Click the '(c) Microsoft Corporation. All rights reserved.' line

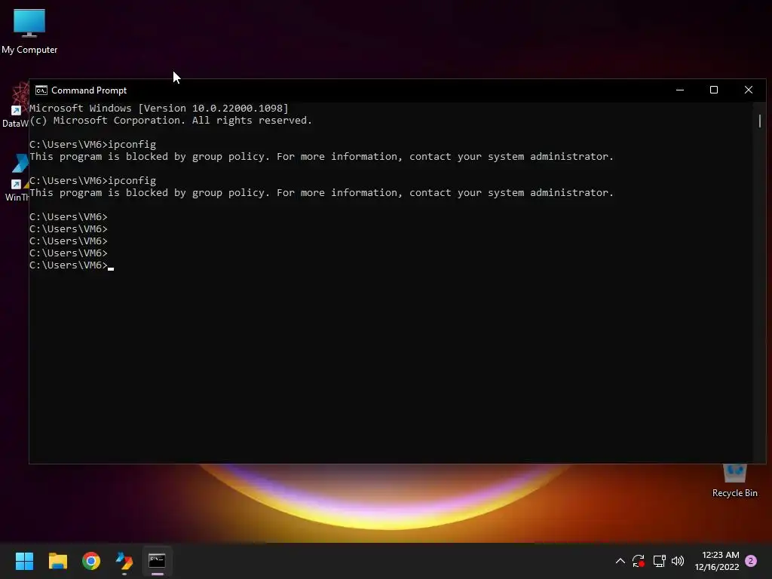[171, 121]
